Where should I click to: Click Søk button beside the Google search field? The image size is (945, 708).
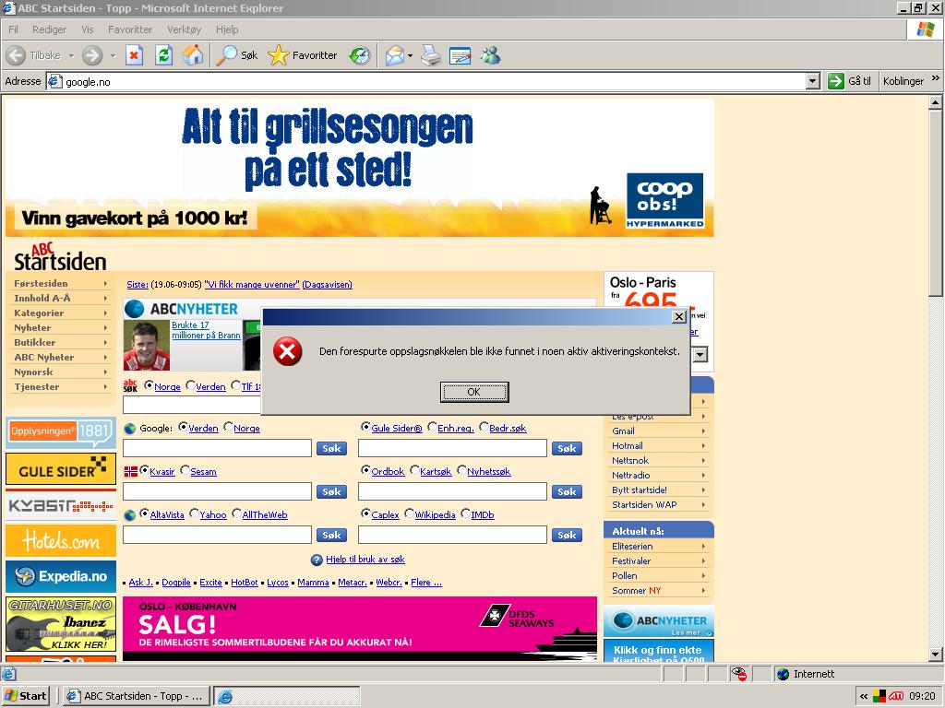point(331,449)
